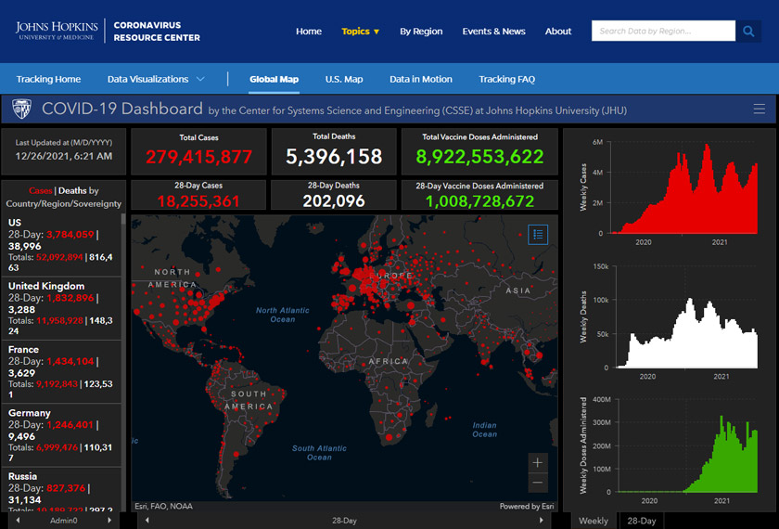Click the Search Data by Region field
The width and height of the screenshot is (779, 529).
click(663, 32)
